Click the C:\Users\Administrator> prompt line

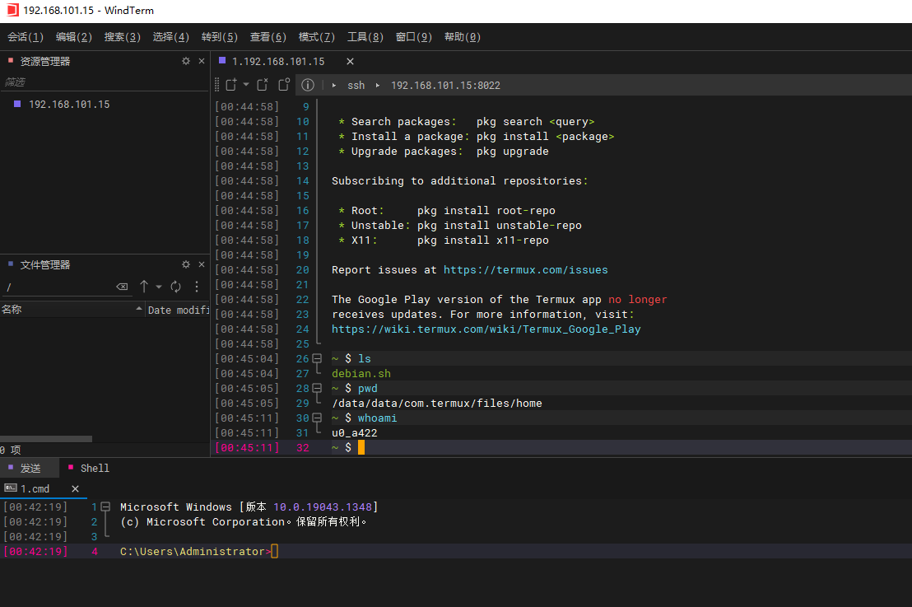(195, 551)
